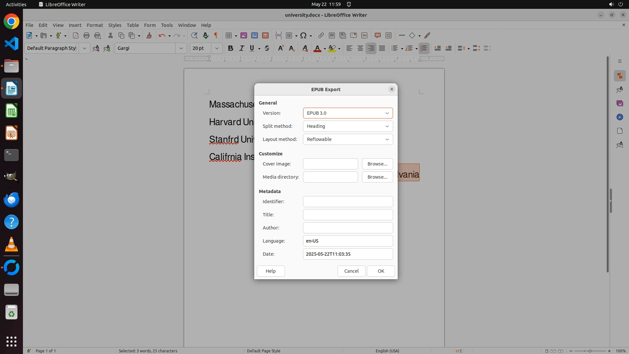Toggle Formatting Marks pilcrow icon
Viewport: 629px width, 354px height.
pyautogui.click(x=216, y=35)
